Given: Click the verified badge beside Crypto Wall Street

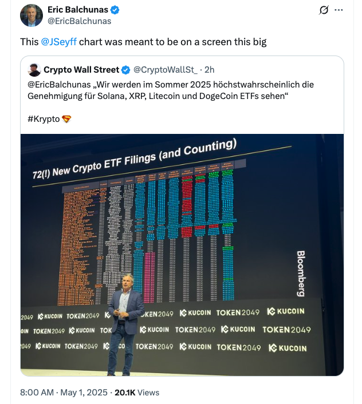Looking at the screenshot, I should point(125,70).
